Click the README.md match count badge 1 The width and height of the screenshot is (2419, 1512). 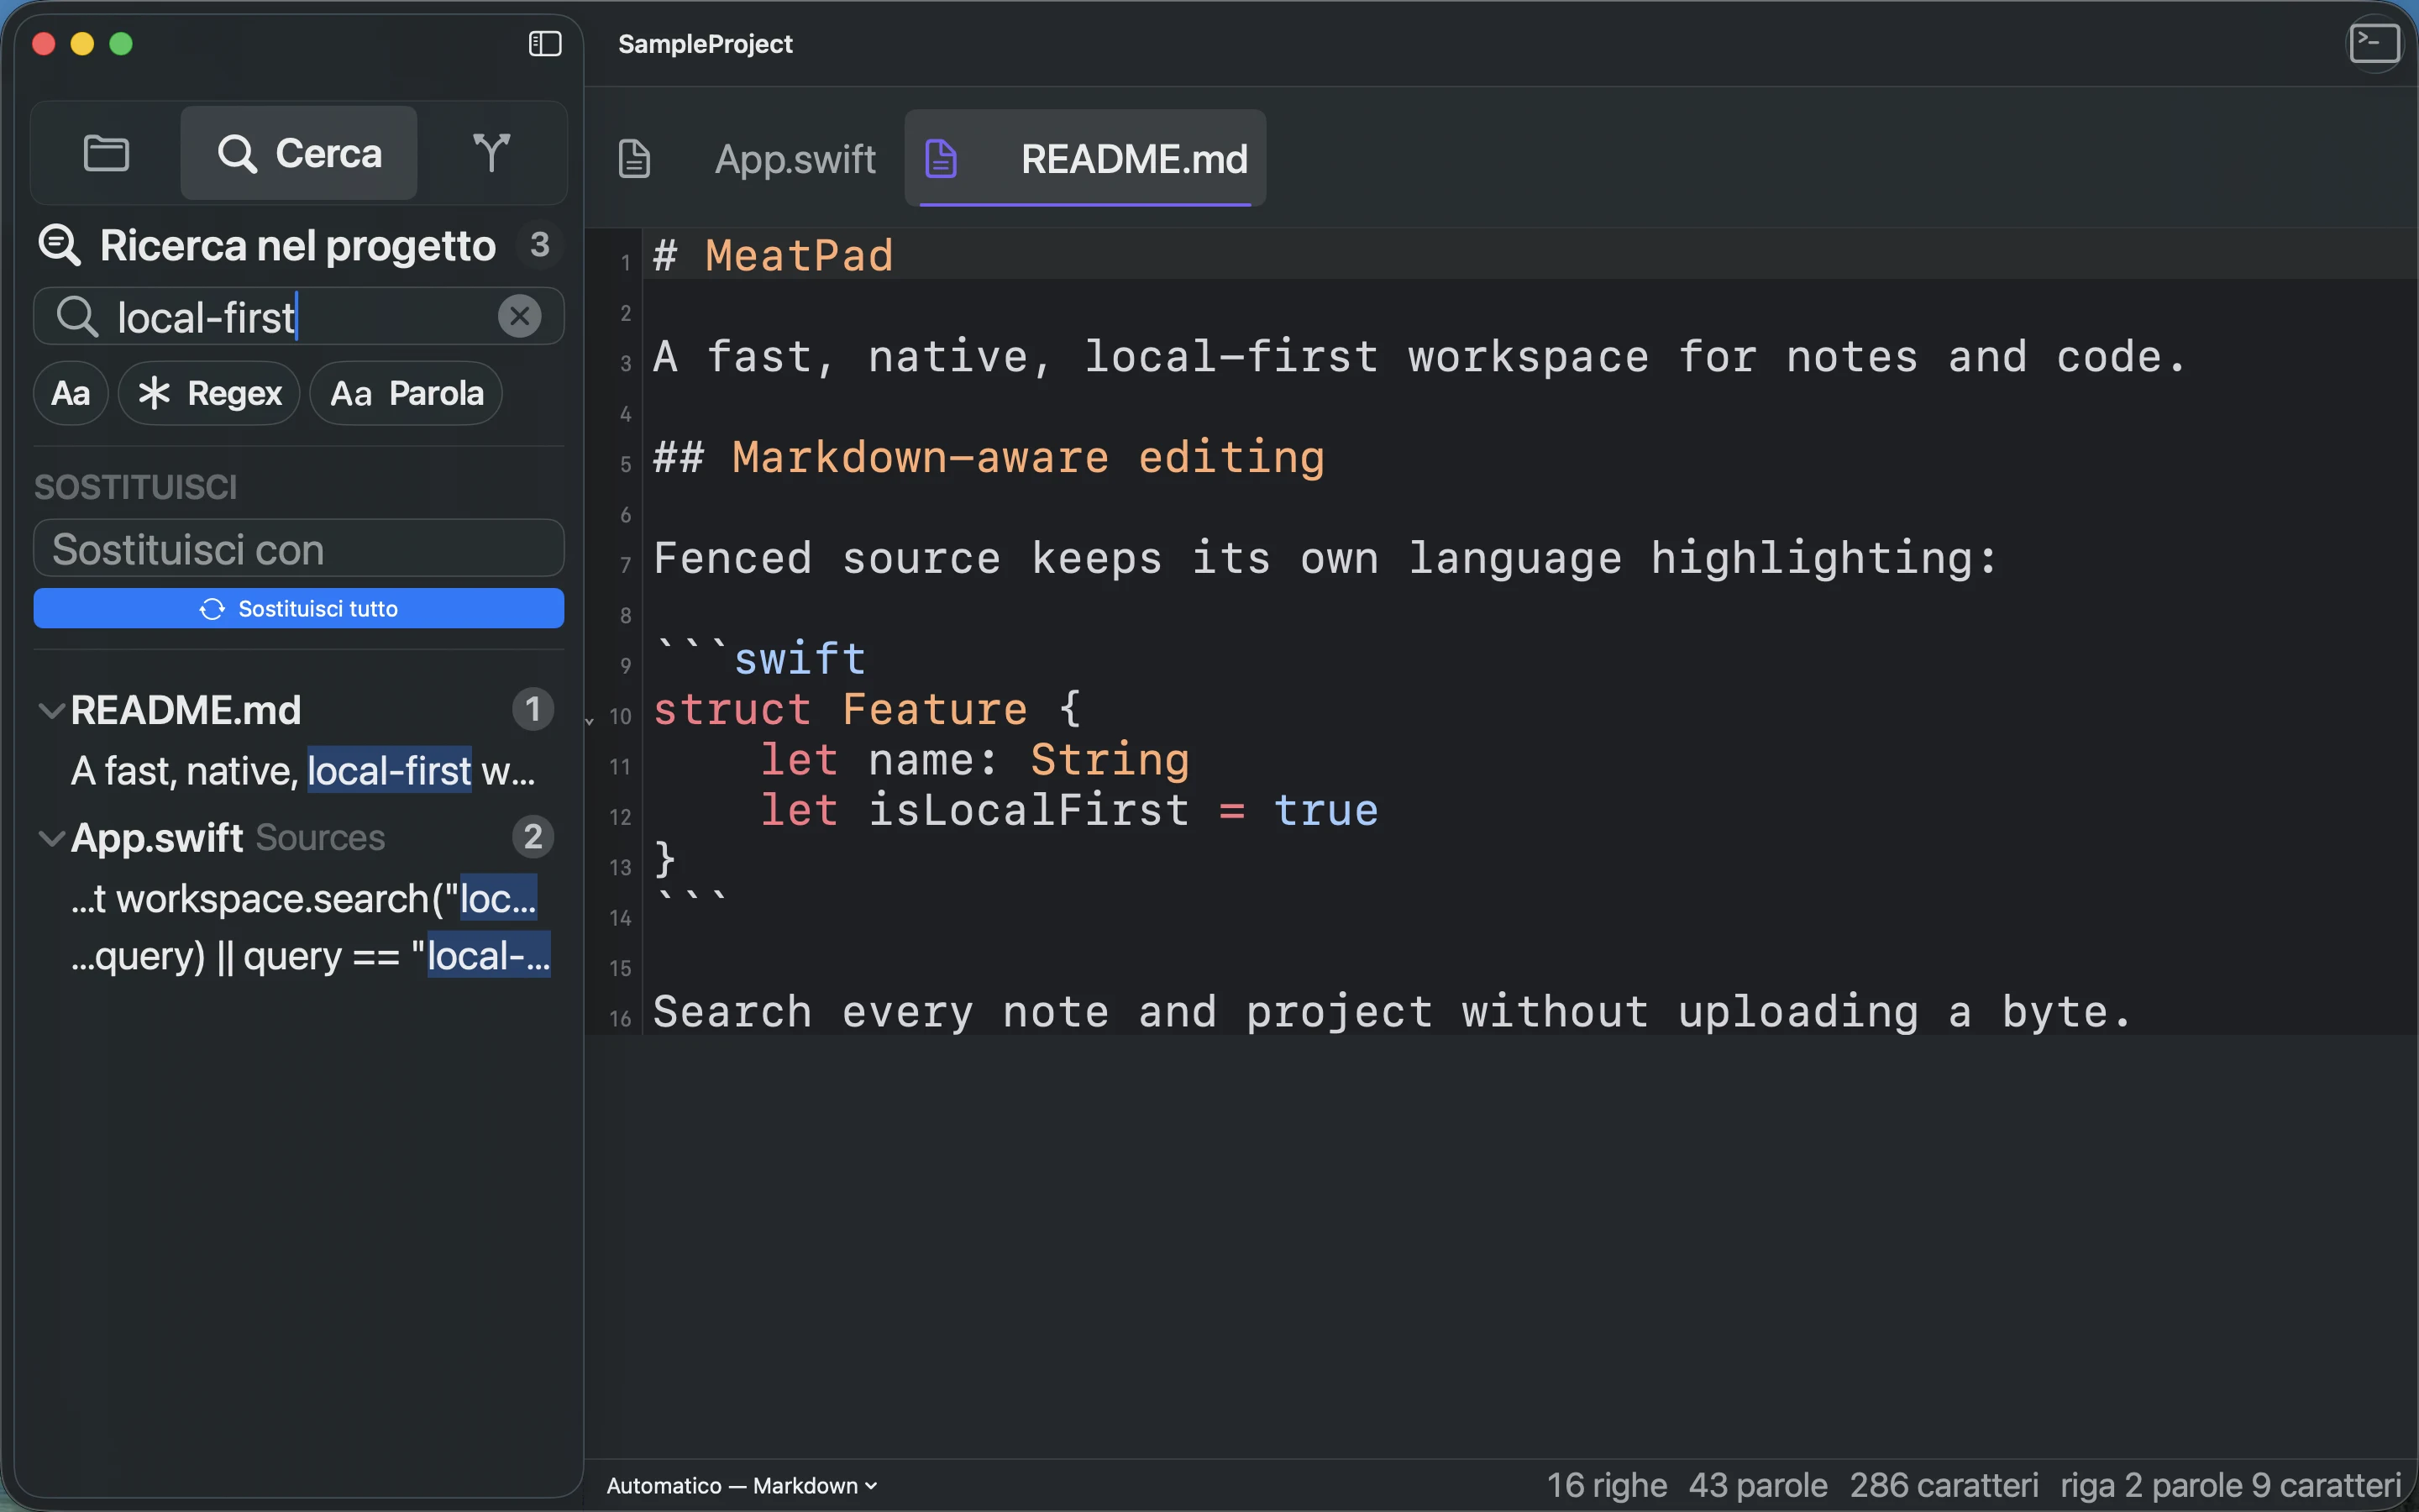tap(533, 710)
